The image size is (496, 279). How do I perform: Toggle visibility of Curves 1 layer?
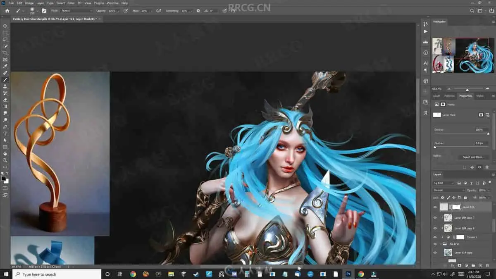[x=435, y=237]
